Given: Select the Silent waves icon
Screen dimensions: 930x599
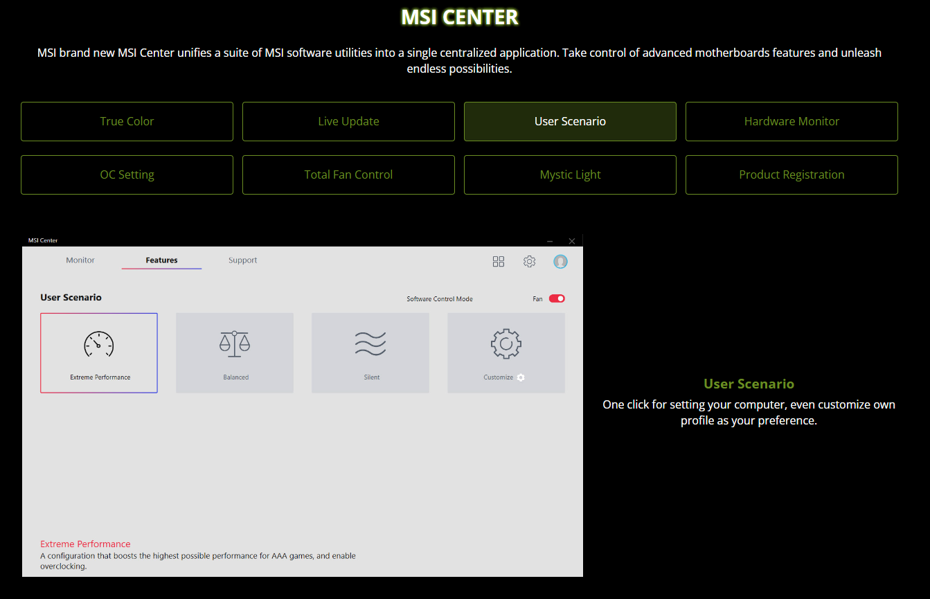Looking at the screenshot, I should [370, 343].
